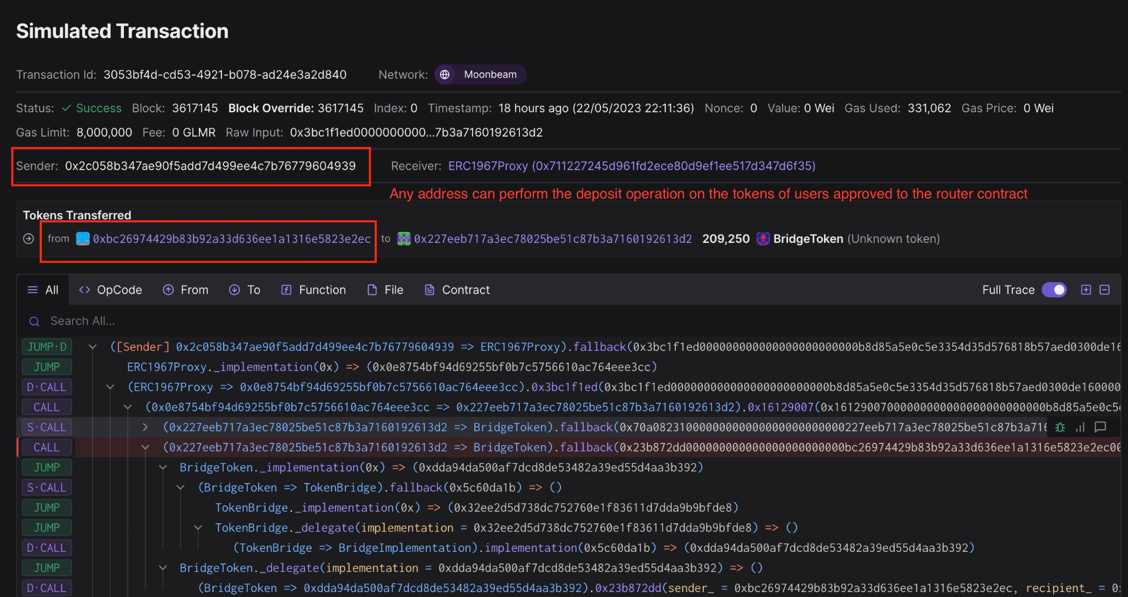Open the gas profiler bar-chart icon
The width and height of the screenshot is (1128, 597).
coord(1080,427)
